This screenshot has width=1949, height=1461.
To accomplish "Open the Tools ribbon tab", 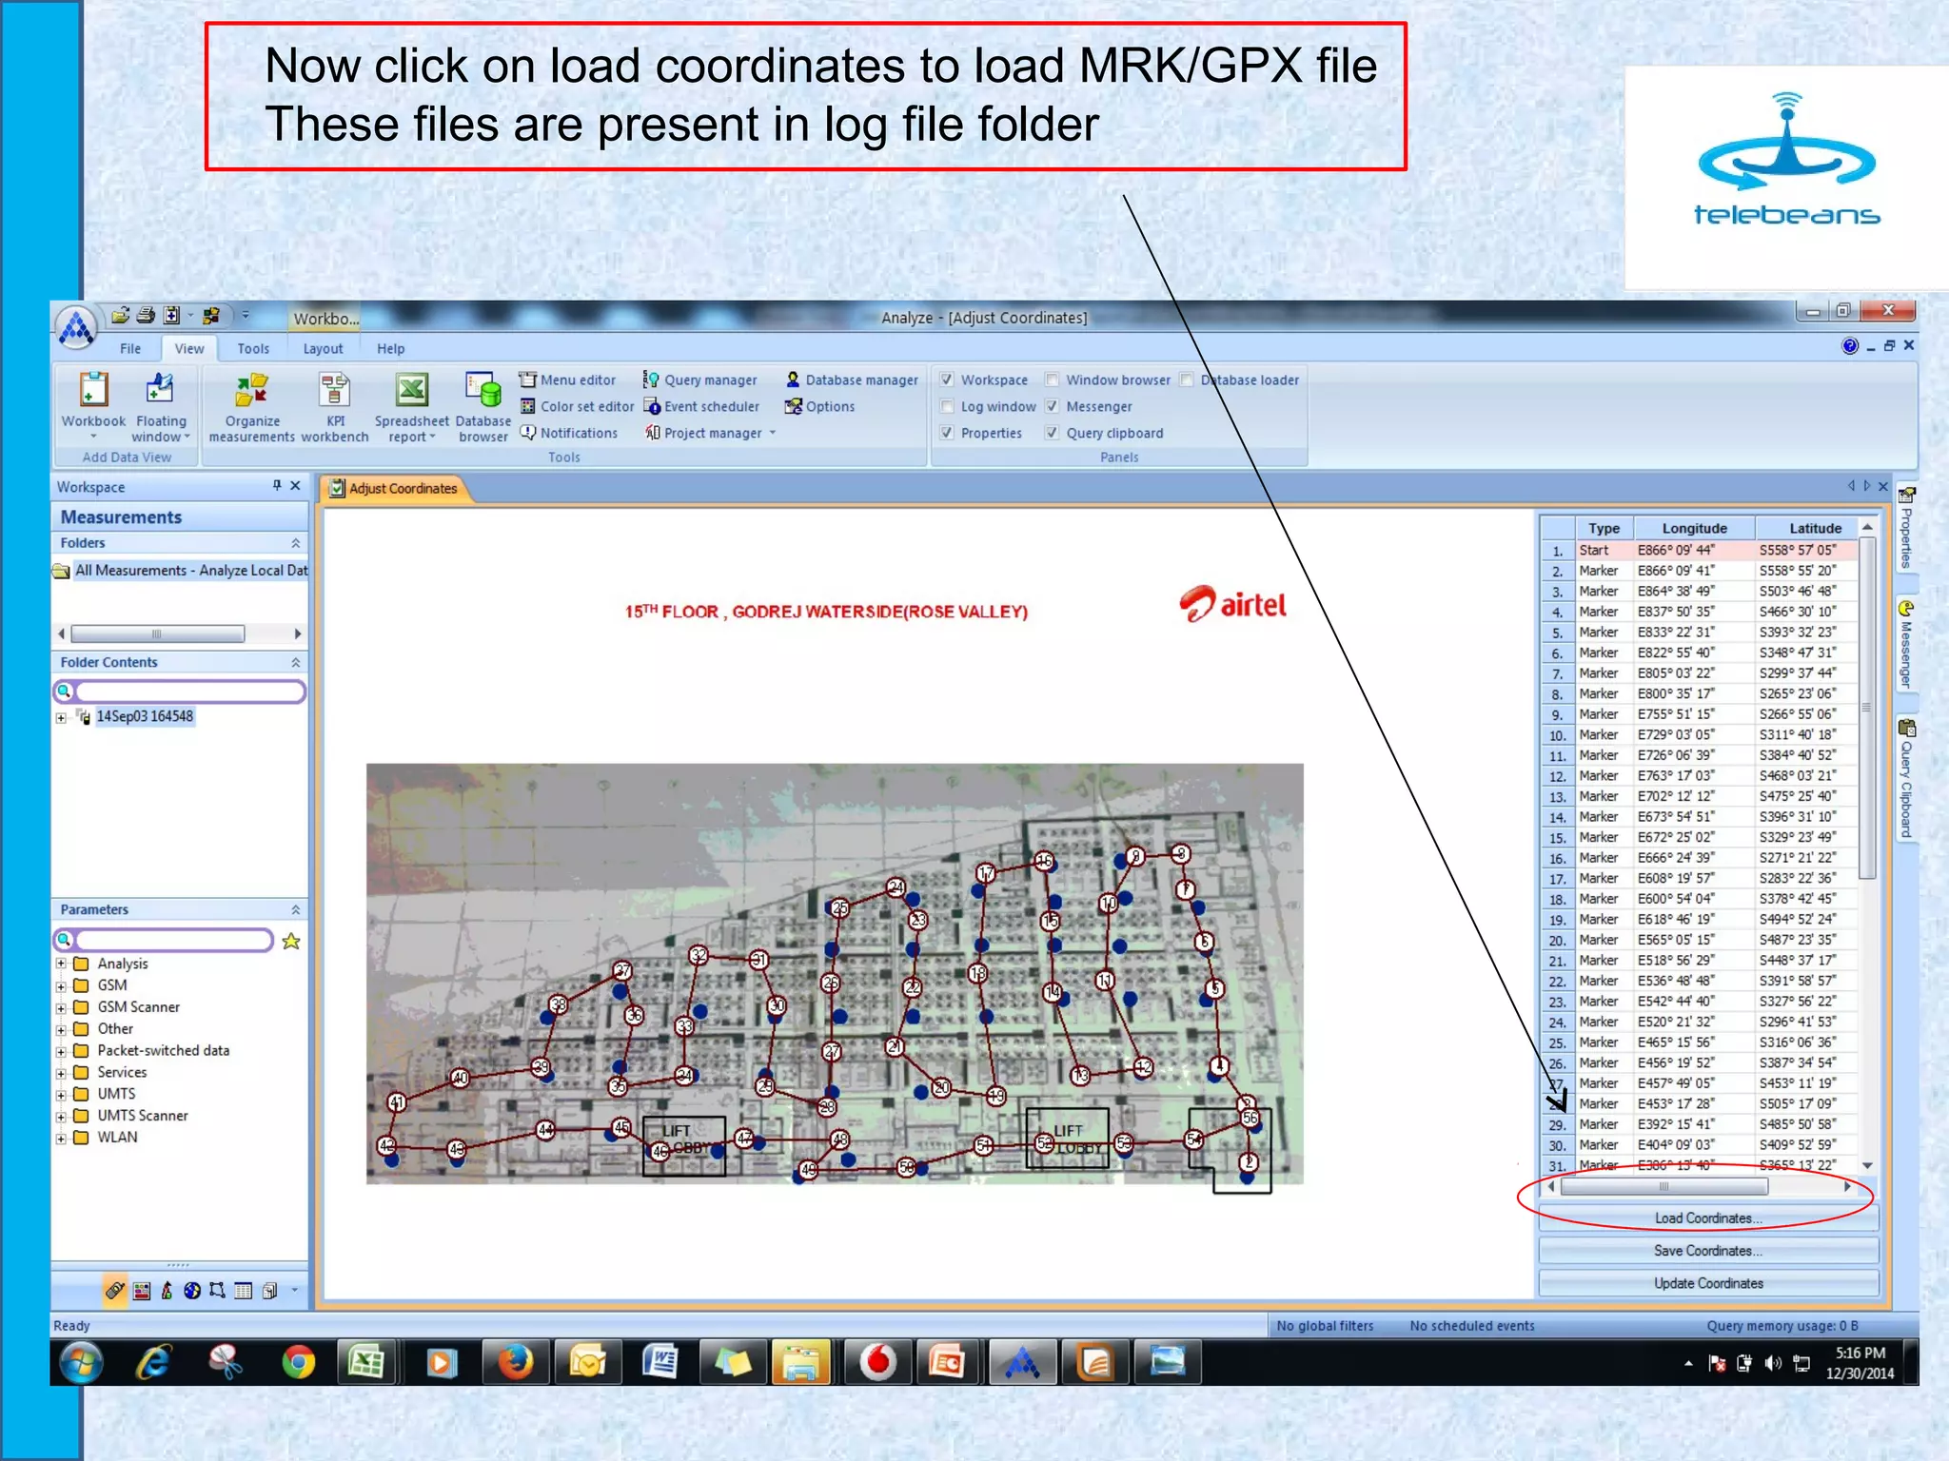I will (x=253, y=349).
